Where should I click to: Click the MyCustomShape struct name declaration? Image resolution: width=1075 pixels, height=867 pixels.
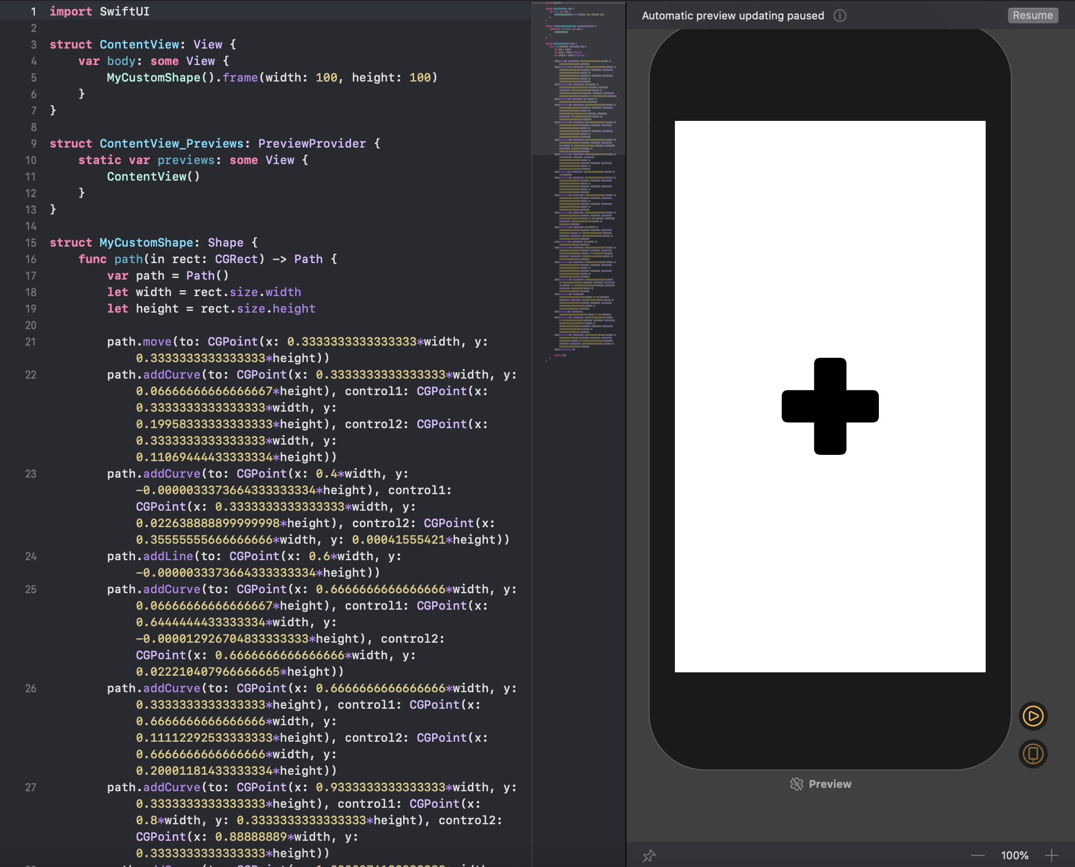point(146,243)
